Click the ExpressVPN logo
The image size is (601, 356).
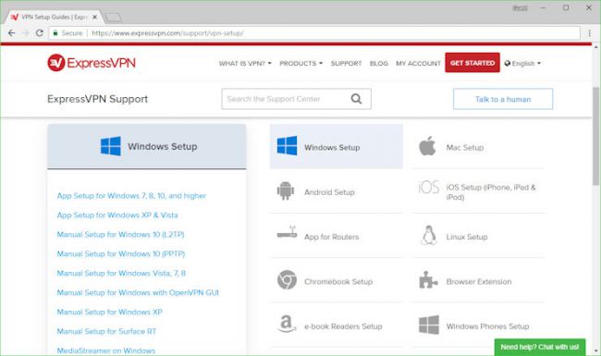(92, 63)
